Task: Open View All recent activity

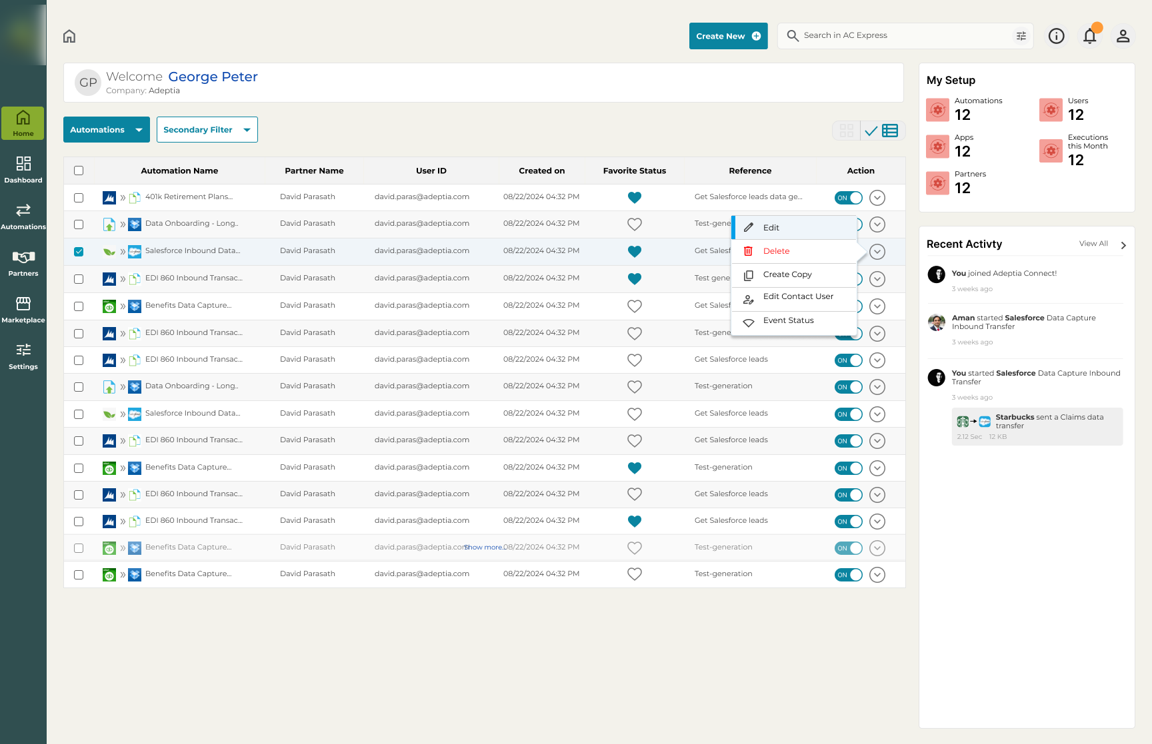Action: [1093, 244]
